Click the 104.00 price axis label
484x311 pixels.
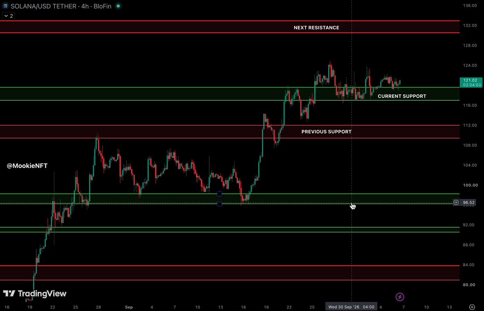470,165
